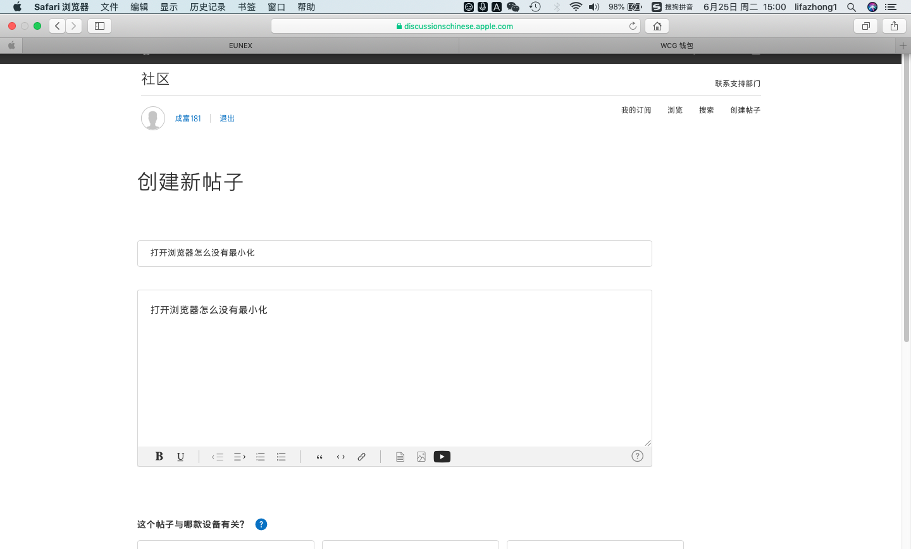The width and height of the screenshot is (911, 549).
Task: Toggle bold formatting in the editor
Action: point(159,457)
